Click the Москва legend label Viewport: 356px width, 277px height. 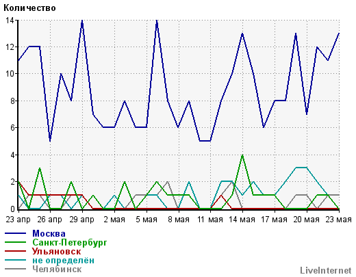pos(49,233)
